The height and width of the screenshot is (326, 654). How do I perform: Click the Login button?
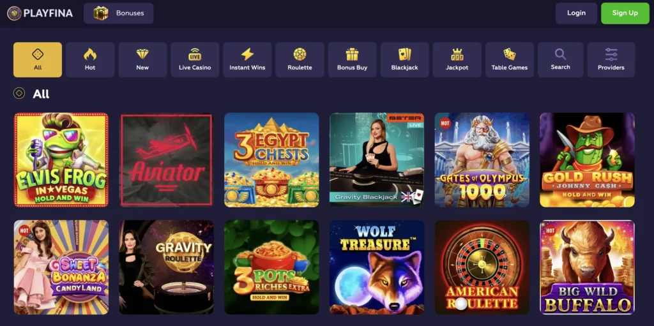(577, 13)
